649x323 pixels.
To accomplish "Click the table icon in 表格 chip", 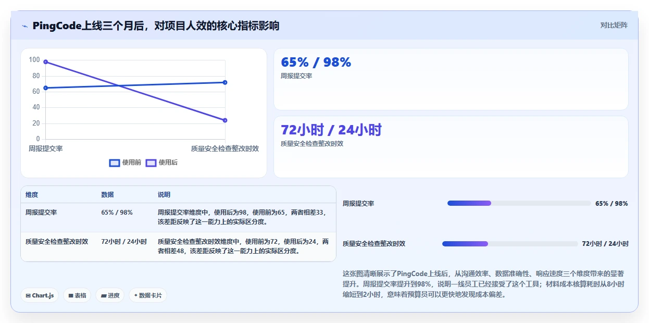I will point(71,296).
